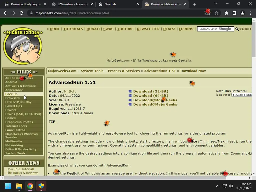Click the address bar URL

[72, 13]
